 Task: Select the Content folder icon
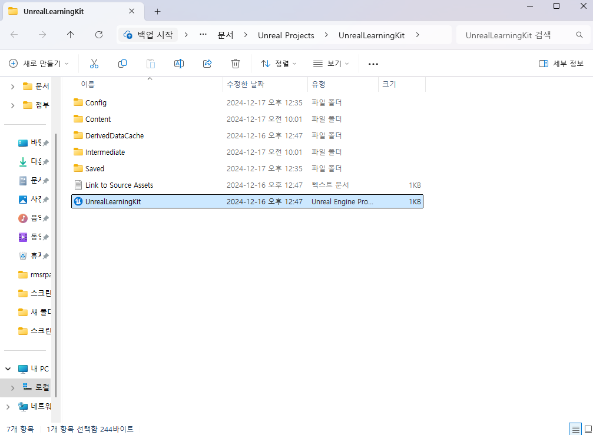(x=78, y=119)
